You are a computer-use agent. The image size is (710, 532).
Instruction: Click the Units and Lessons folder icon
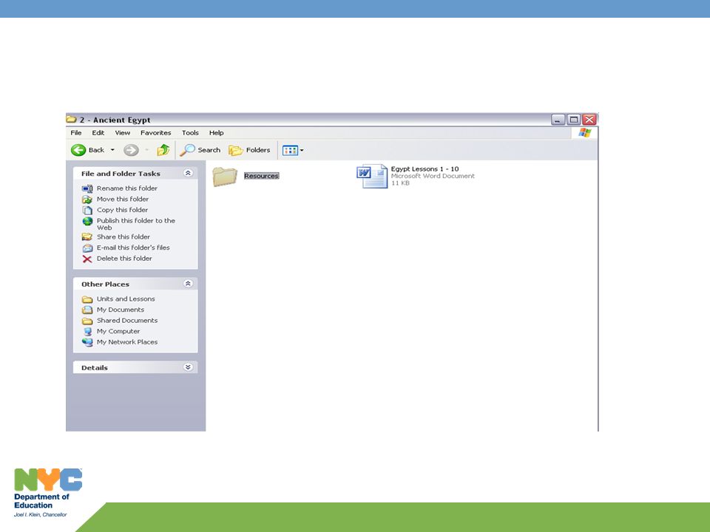pos(87,299)
